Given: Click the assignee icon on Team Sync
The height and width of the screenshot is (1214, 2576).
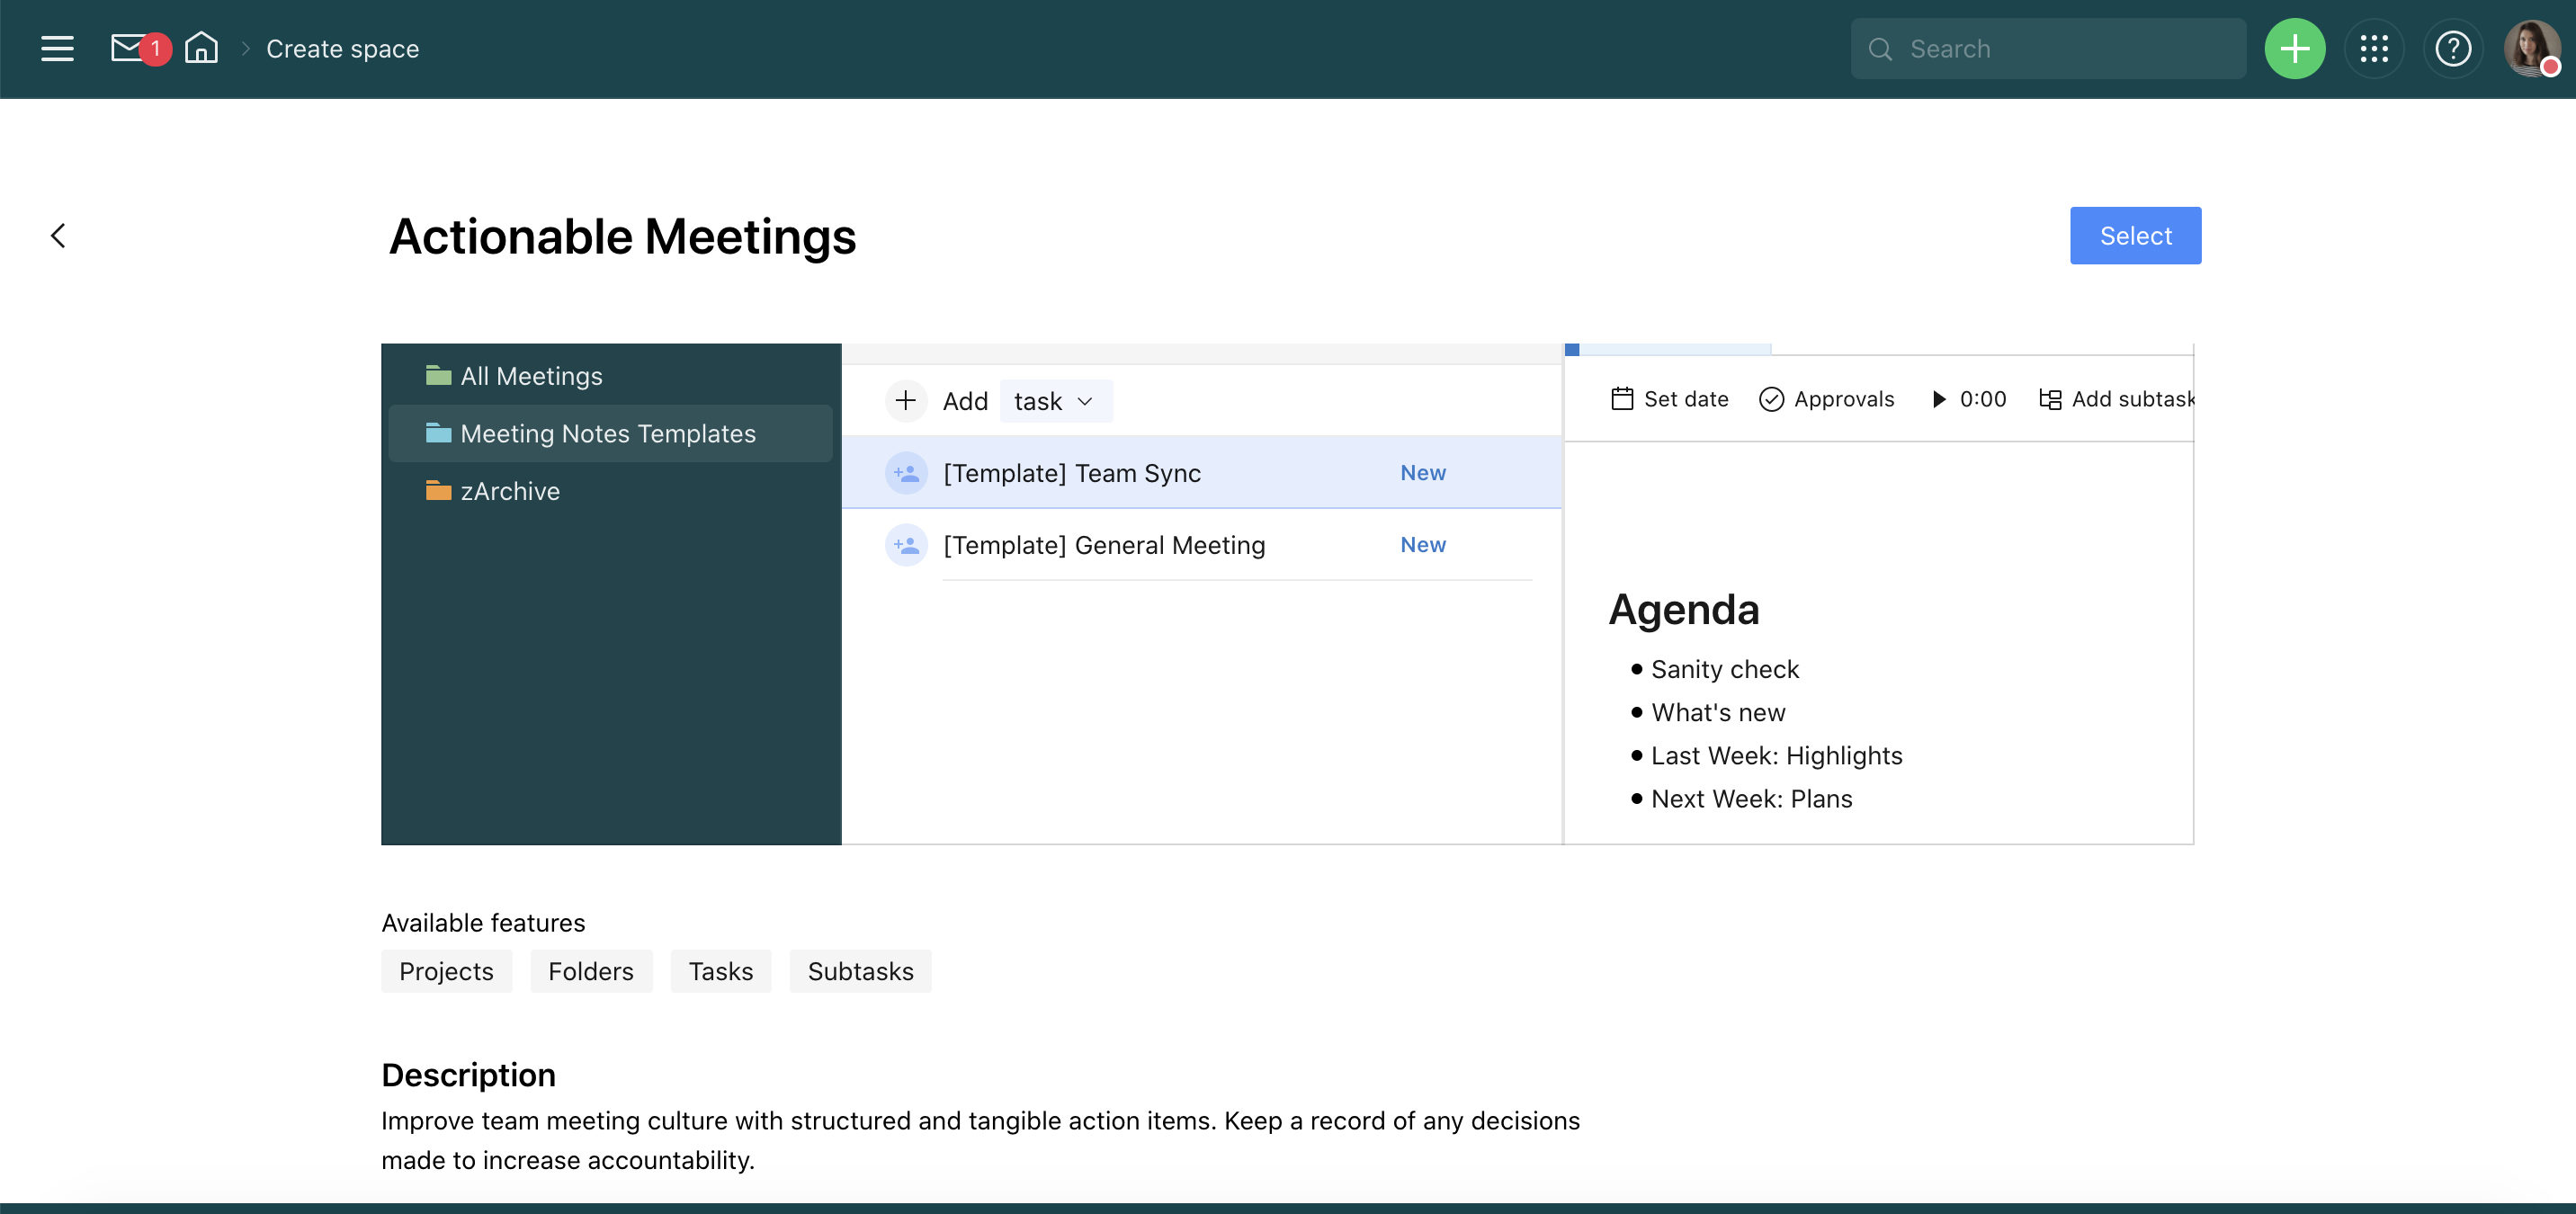Looking at the screenshot, I should point(906,473).
